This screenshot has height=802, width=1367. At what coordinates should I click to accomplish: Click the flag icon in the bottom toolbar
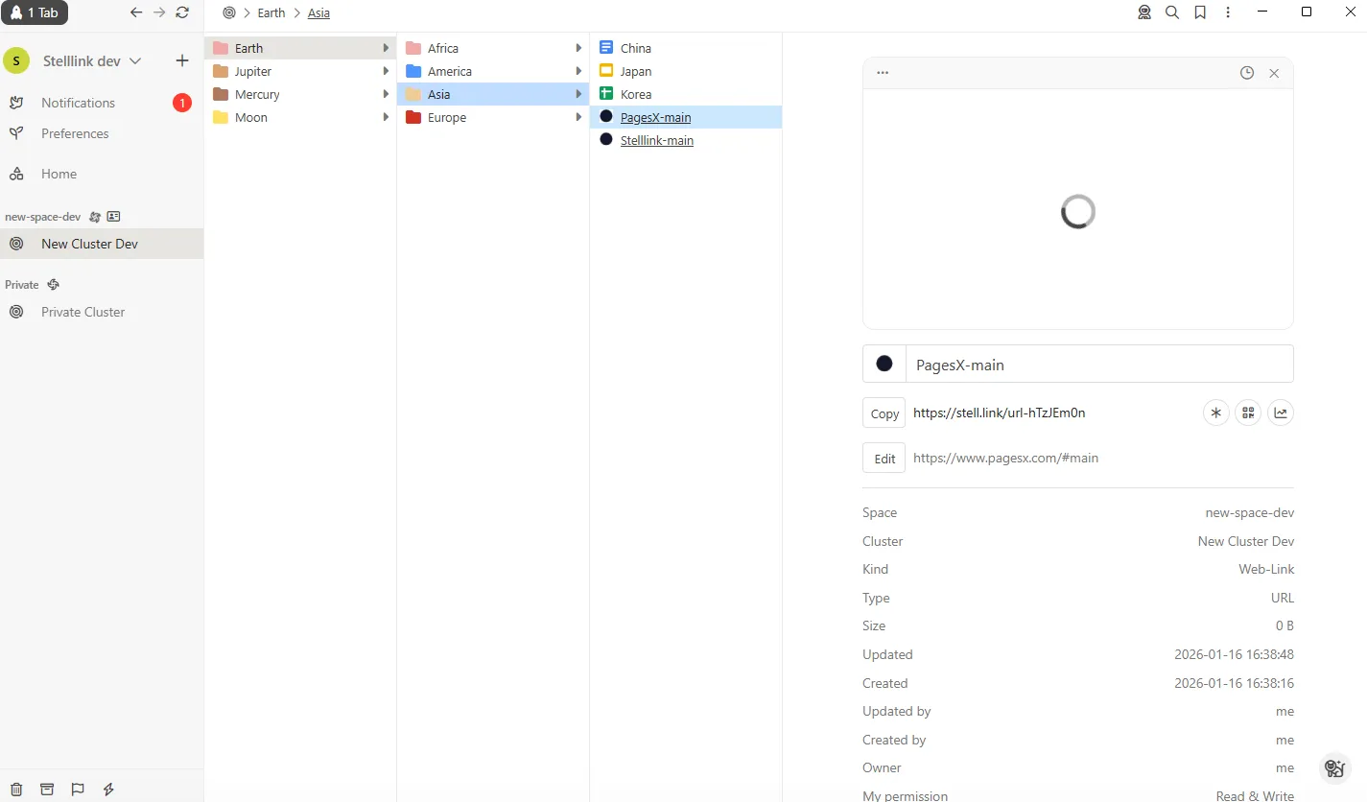(77, 789)
